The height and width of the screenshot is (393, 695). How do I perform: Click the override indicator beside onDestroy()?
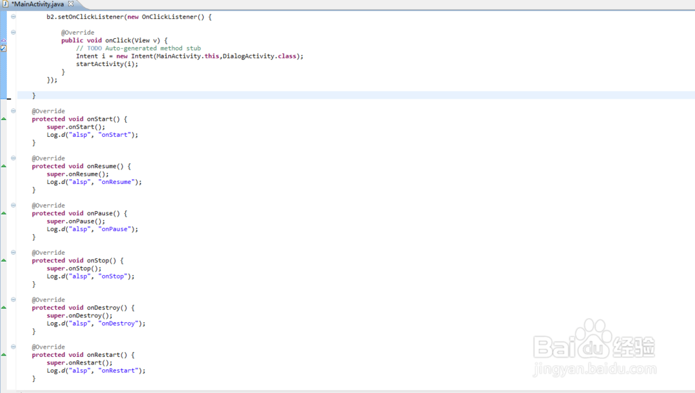coord(3,308)
